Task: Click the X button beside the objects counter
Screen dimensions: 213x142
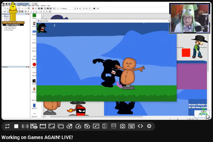Action: pos(36,4)
